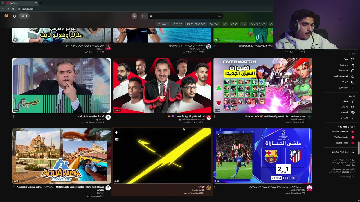
Task: Toggle captions on the previewing video
Action: (117, 139)
